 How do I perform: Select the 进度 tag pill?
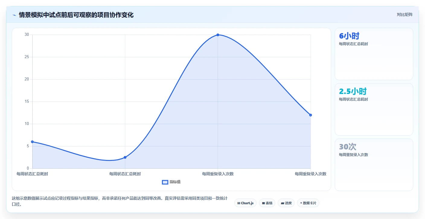pos(286,203)
